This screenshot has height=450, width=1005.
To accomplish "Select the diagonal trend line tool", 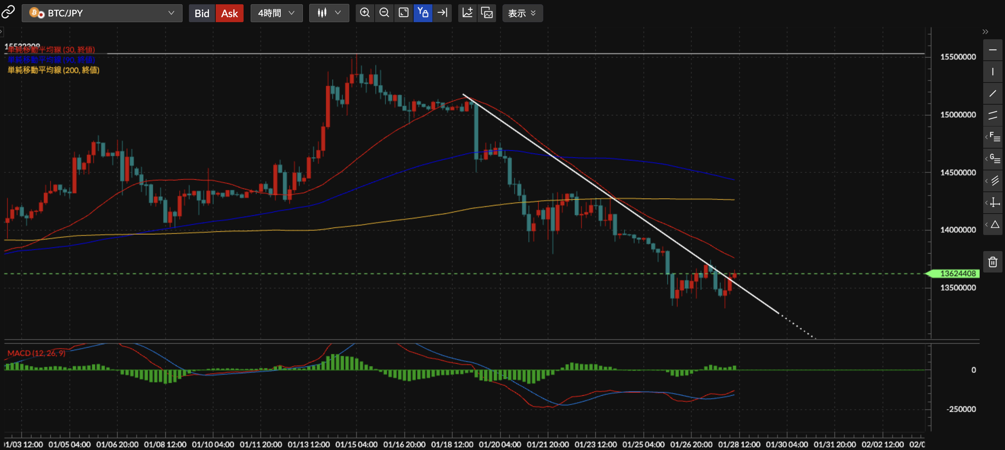I will point(992,94).
